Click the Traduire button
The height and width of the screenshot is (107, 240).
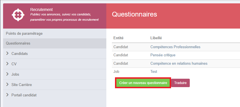(x=180, y=83)
